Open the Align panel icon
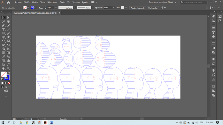Screen dimensions: 223x125 click(x=213, y=91)
